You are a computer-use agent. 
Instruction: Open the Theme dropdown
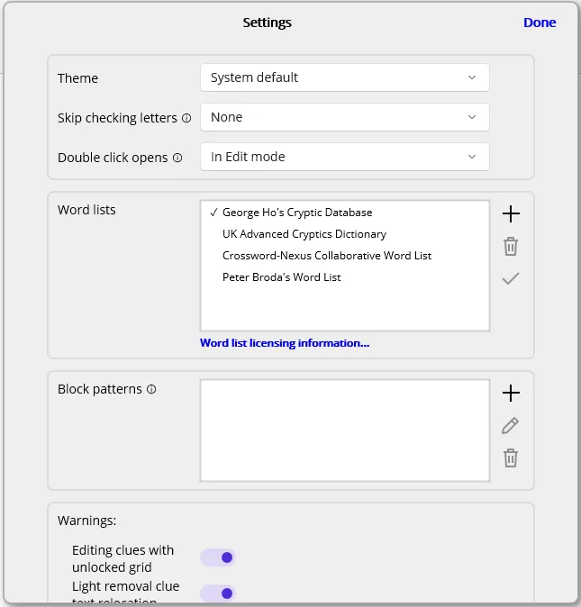344,77
